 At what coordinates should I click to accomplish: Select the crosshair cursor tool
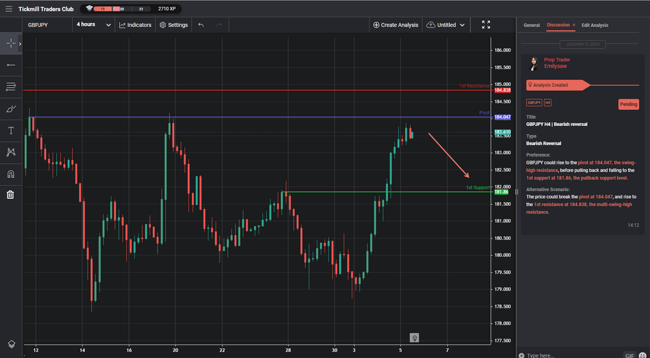[x=11, y=43]
